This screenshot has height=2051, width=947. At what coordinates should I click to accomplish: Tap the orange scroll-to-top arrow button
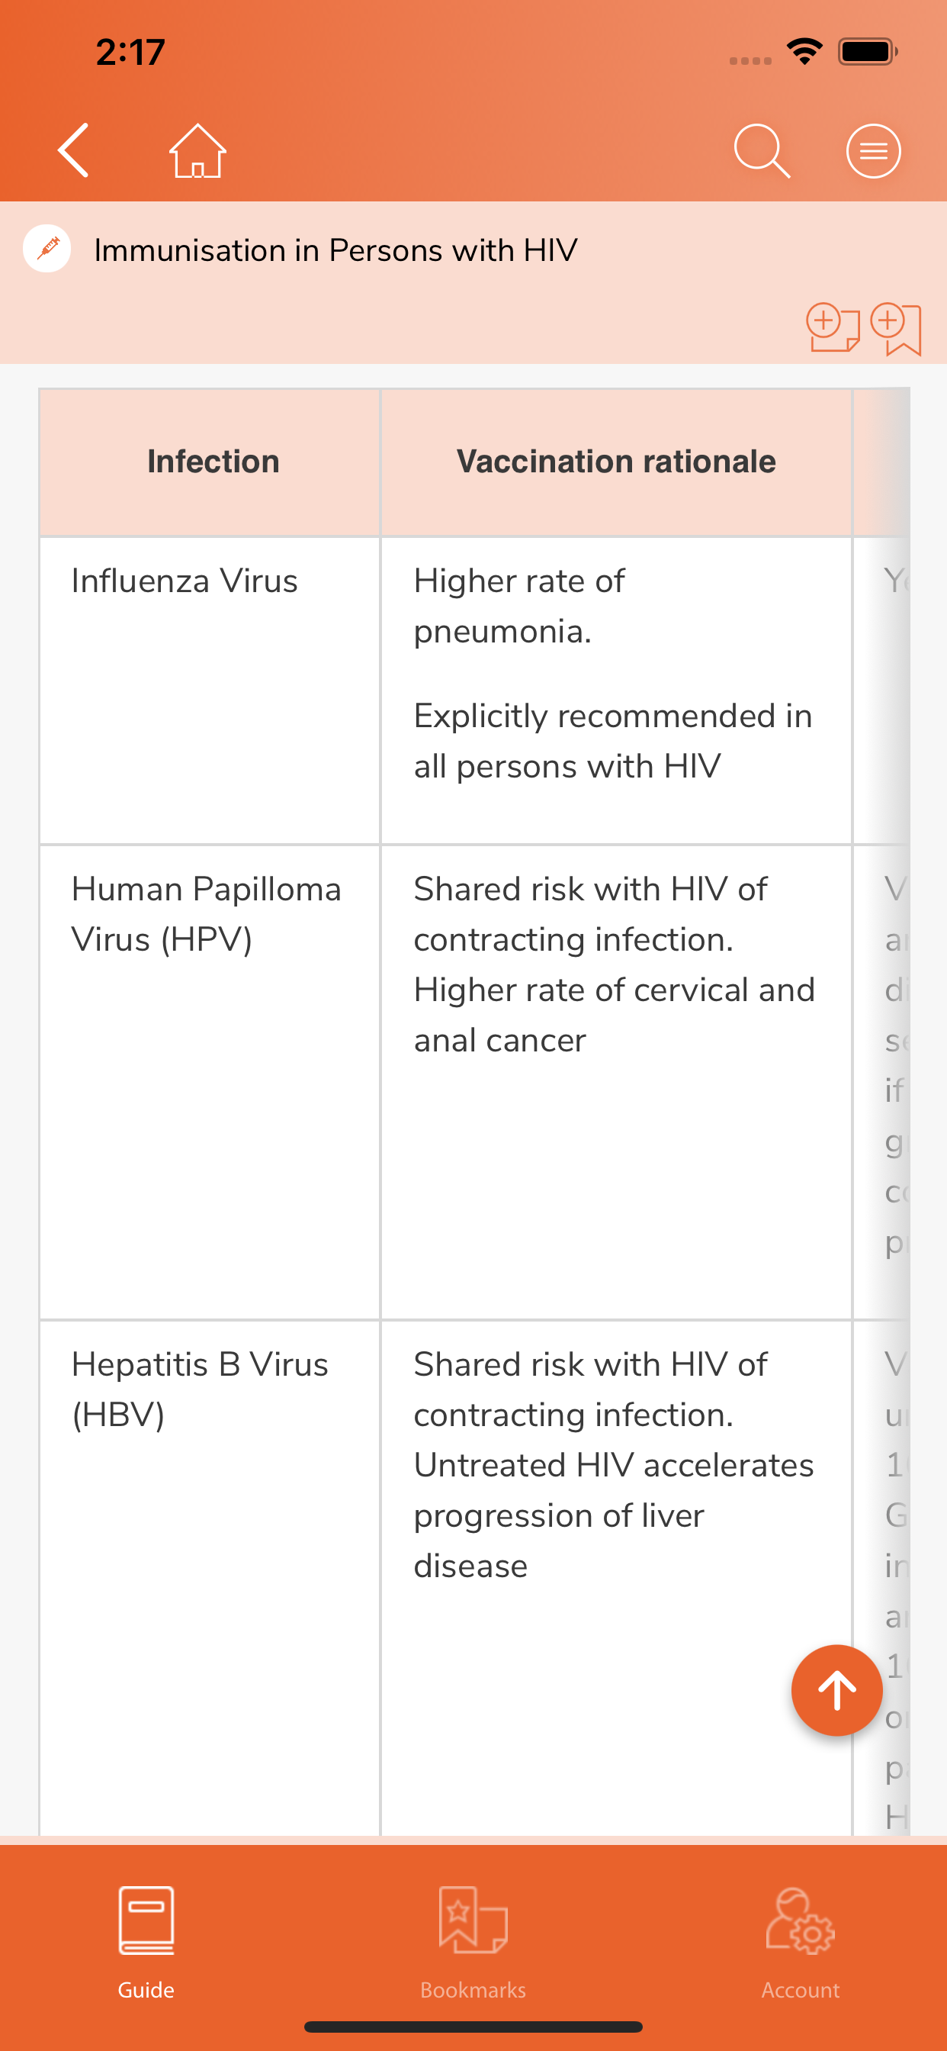836,1689
